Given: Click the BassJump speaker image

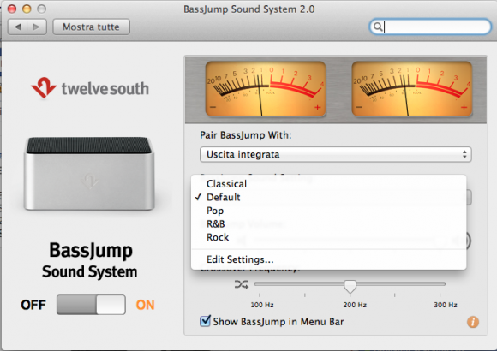Looking at the screenshot, I should tap(89, 174).
